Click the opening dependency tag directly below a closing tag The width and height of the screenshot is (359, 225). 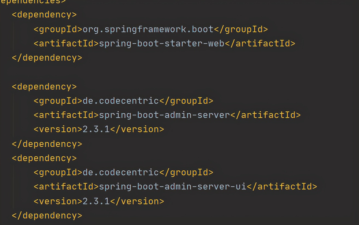tap(44, 158)
